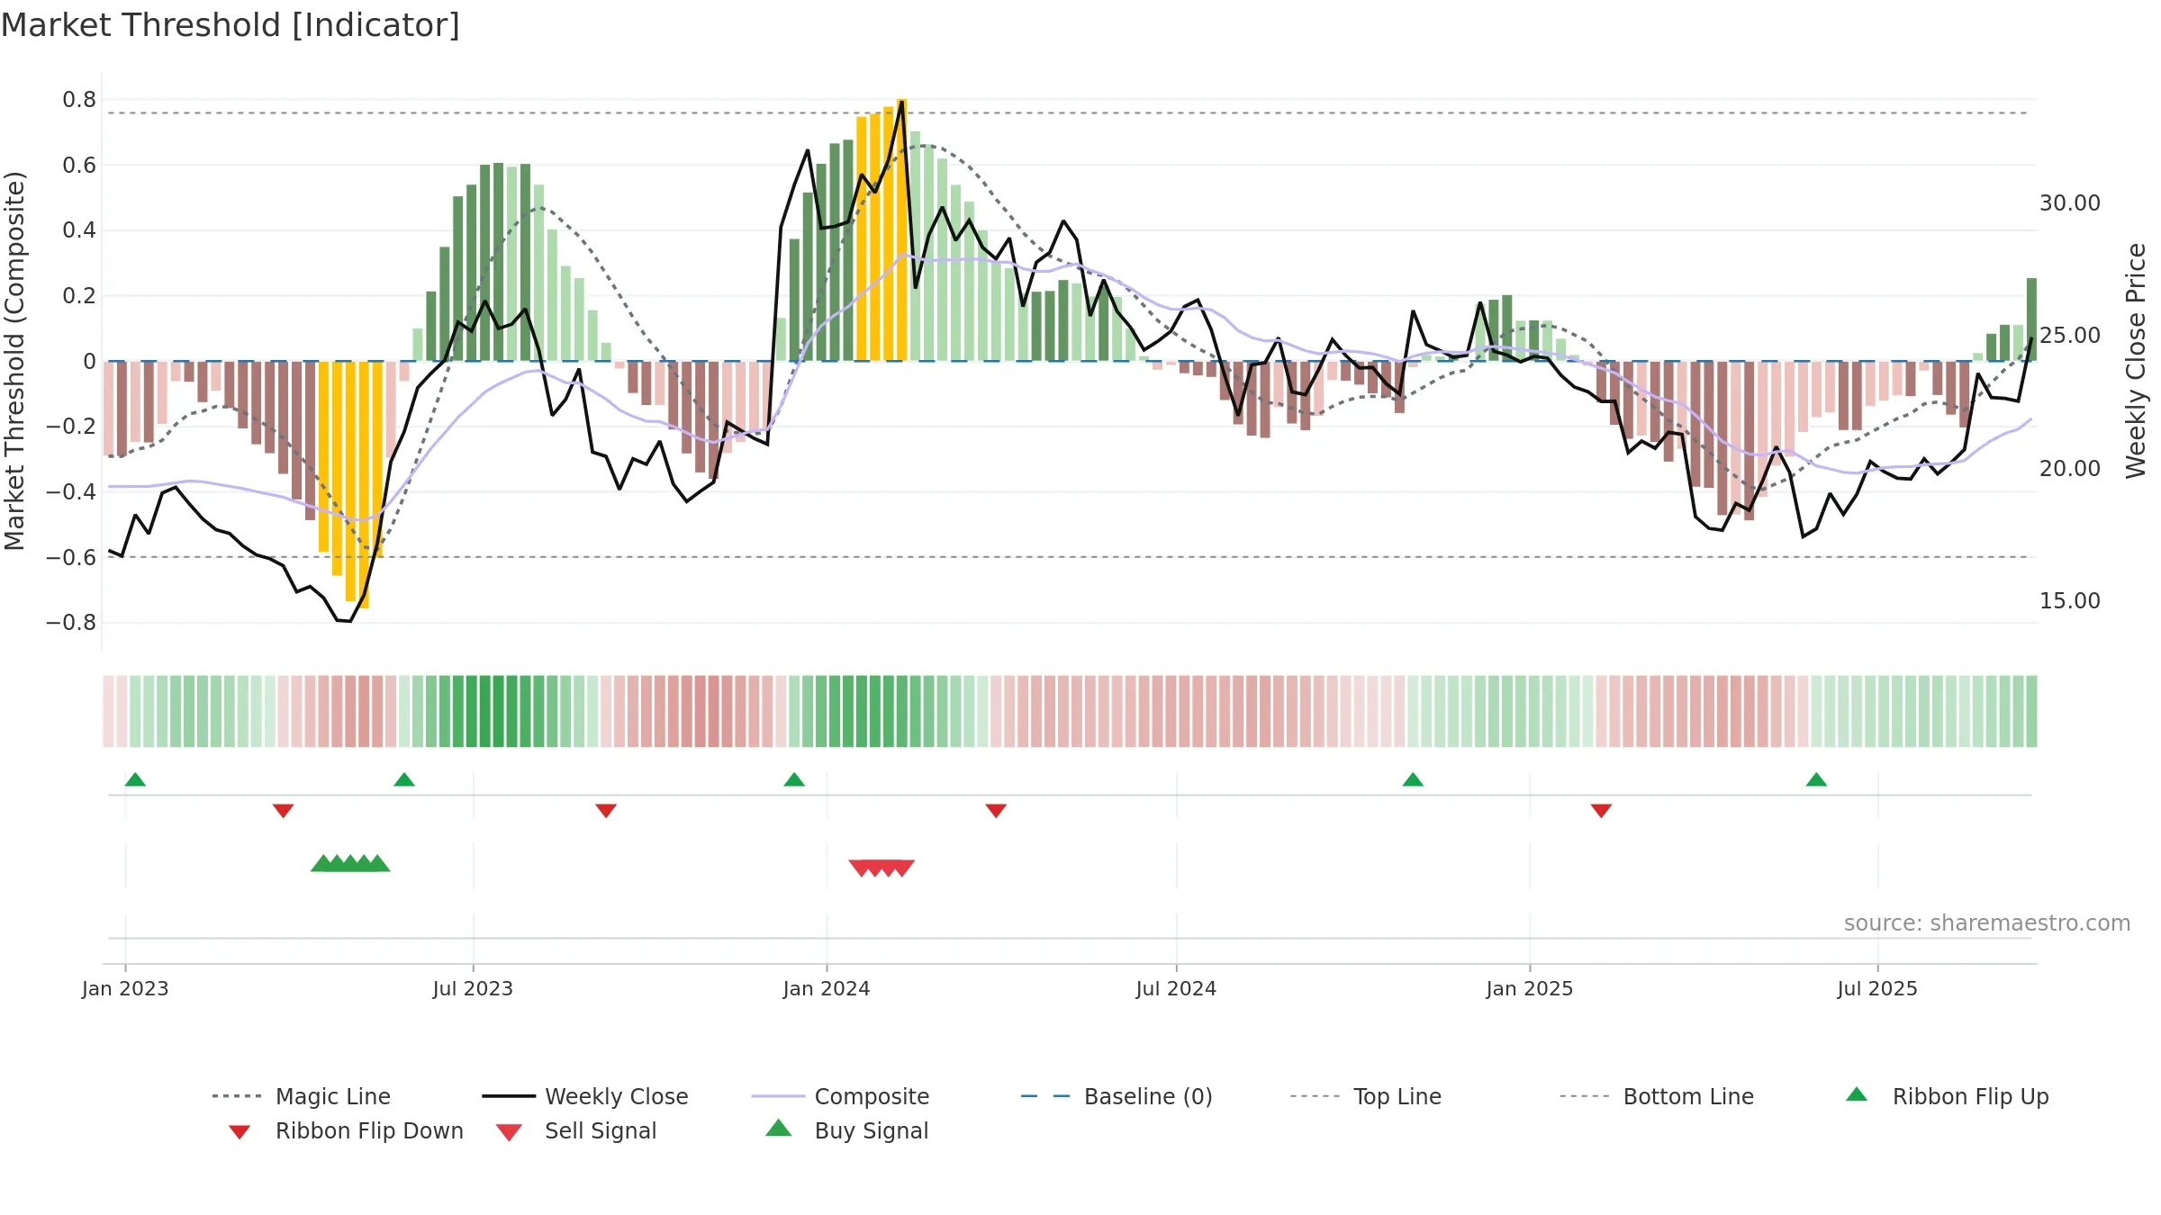Image resolution: width=2161 pixels, height=1215 pixels.
Task: Click the red Sell Signal legend triangle
Action: pyautogui.click(x=509, y=1132)
